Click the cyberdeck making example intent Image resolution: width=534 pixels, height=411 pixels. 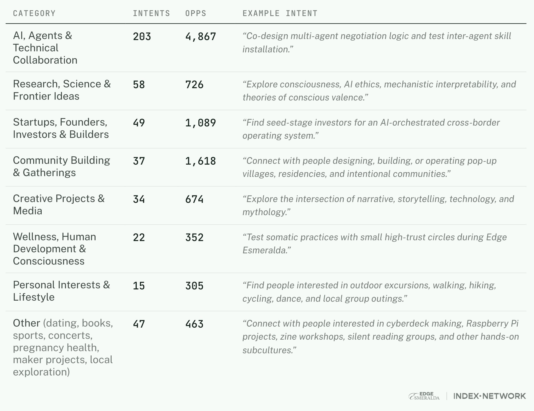coord(380,337)
